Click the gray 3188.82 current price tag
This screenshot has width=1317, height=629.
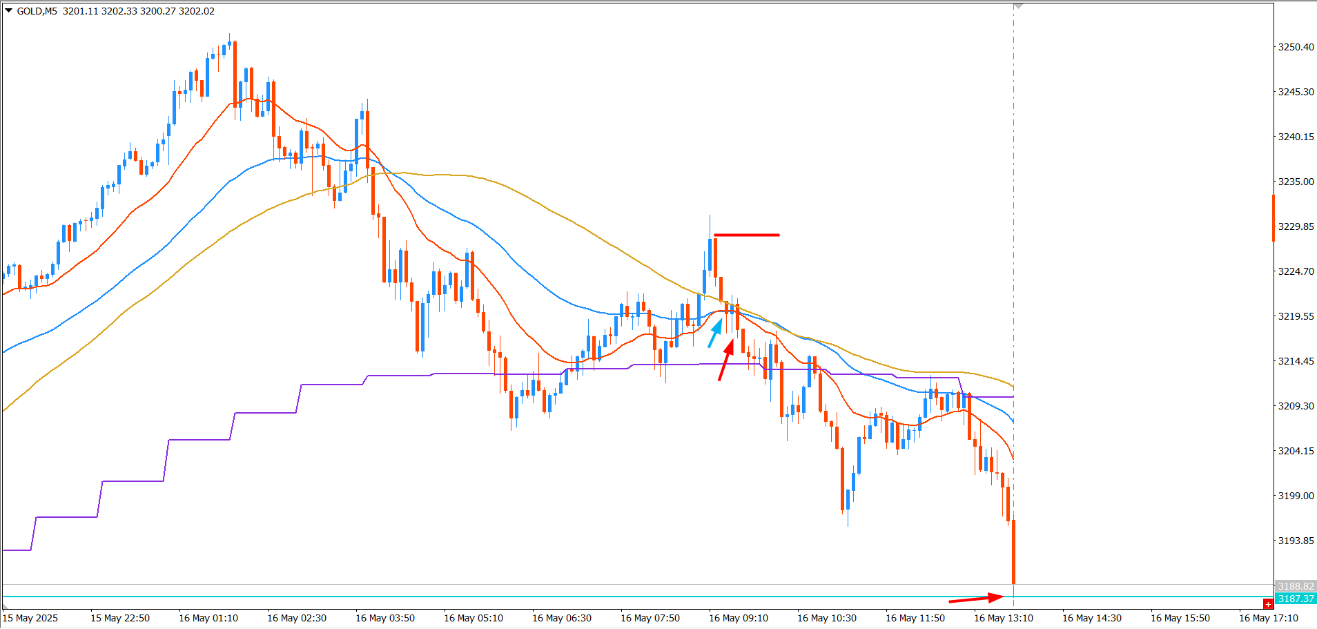[1296, 586]
